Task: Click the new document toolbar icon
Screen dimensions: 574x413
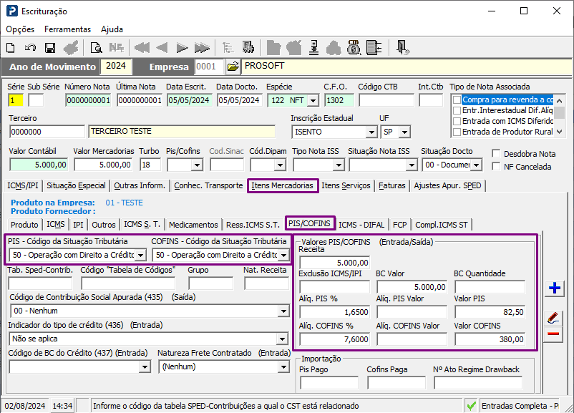Action: click(x=11, y=48)
